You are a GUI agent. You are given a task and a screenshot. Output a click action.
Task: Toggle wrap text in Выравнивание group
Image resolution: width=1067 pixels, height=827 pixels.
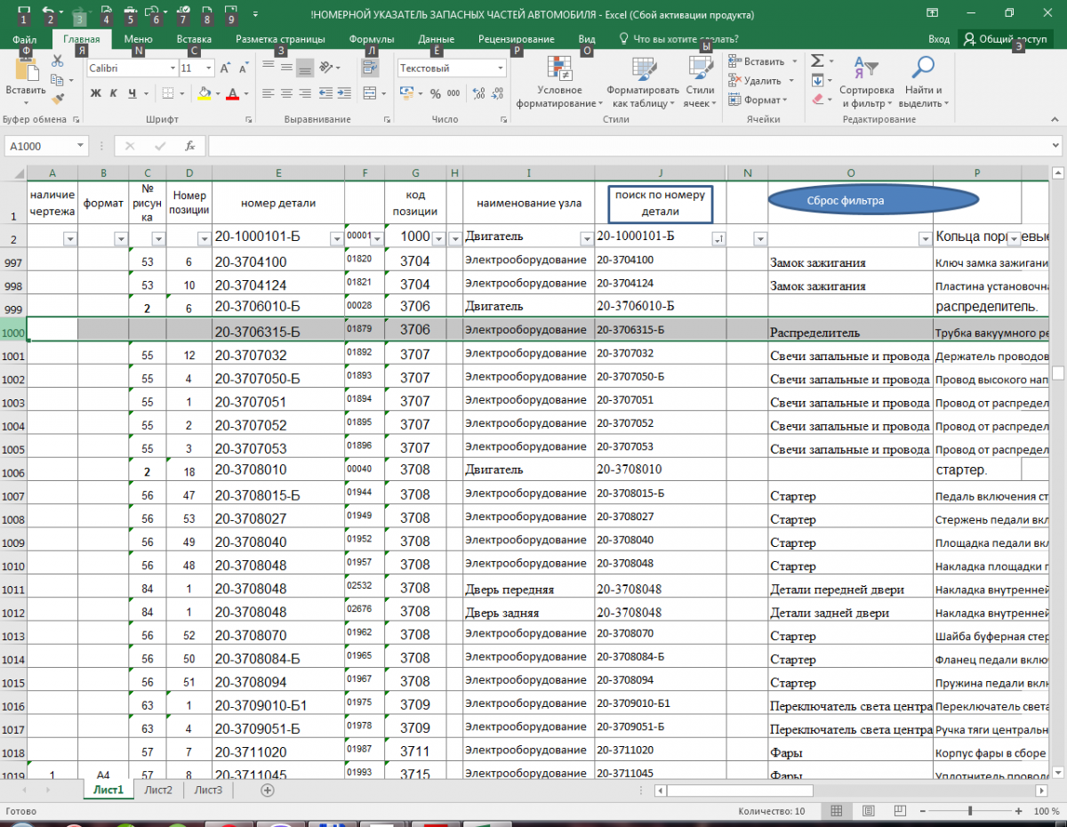(371, 68)
